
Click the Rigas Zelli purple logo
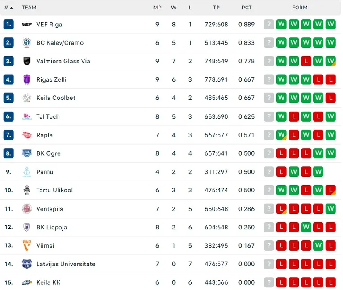(27, 79)
